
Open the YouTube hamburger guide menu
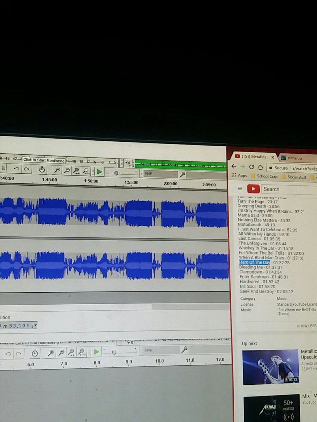240,188
